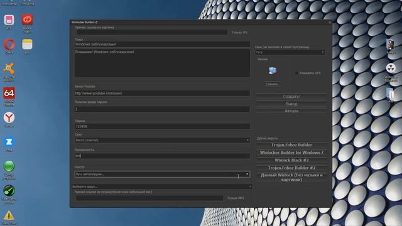Expand the 'Путь автозагрузки...' registry dropdown
The width and height of the screenshot is (402, 226).
[x=162, y=175]
